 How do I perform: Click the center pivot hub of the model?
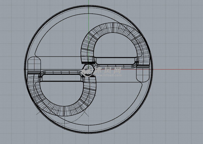(89, 69)
